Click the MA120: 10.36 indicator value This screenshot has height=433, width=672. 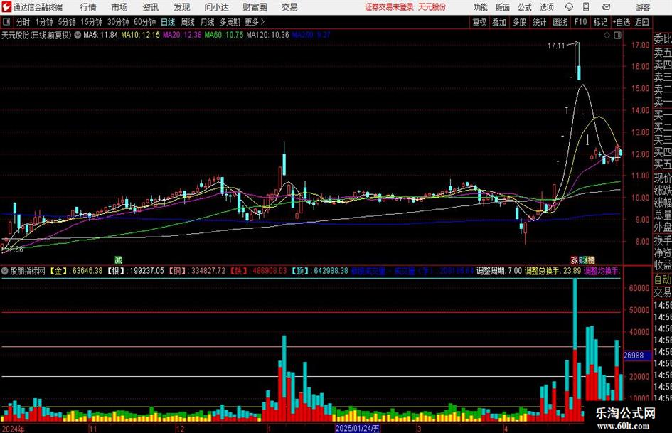pyautogui.click(x=268, y=35)
